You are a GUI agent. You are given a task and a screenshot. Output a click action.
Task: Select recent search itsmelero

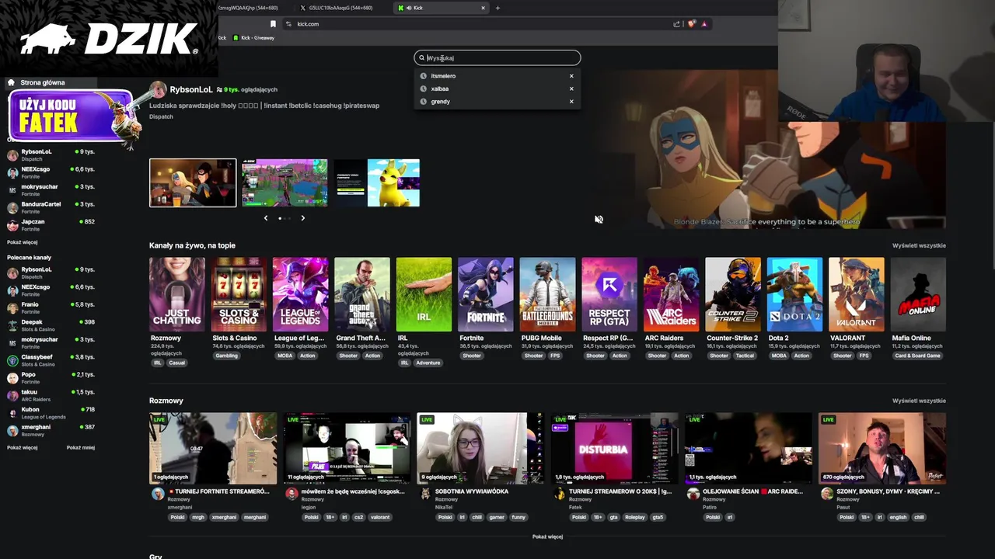pyautogui.click(x=443, y=76)
